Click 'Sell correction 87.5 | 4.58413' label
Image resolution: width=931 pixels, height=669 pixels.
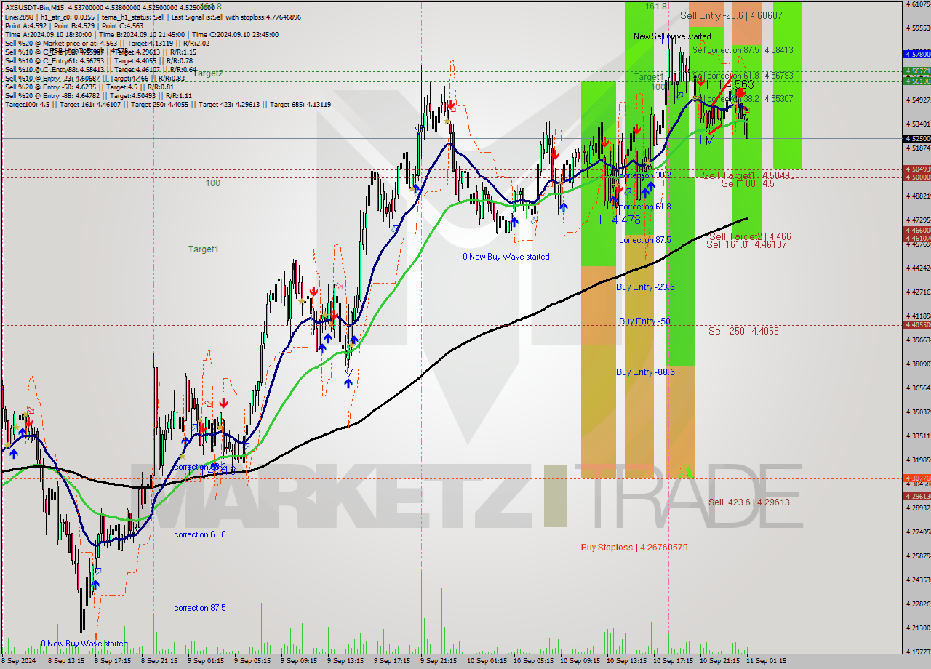coord(742,50)
